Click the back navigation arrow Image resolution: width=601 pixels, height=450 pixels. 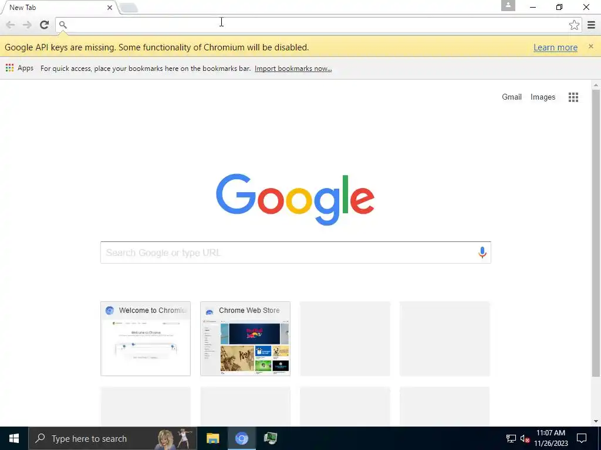coord(11,25)
